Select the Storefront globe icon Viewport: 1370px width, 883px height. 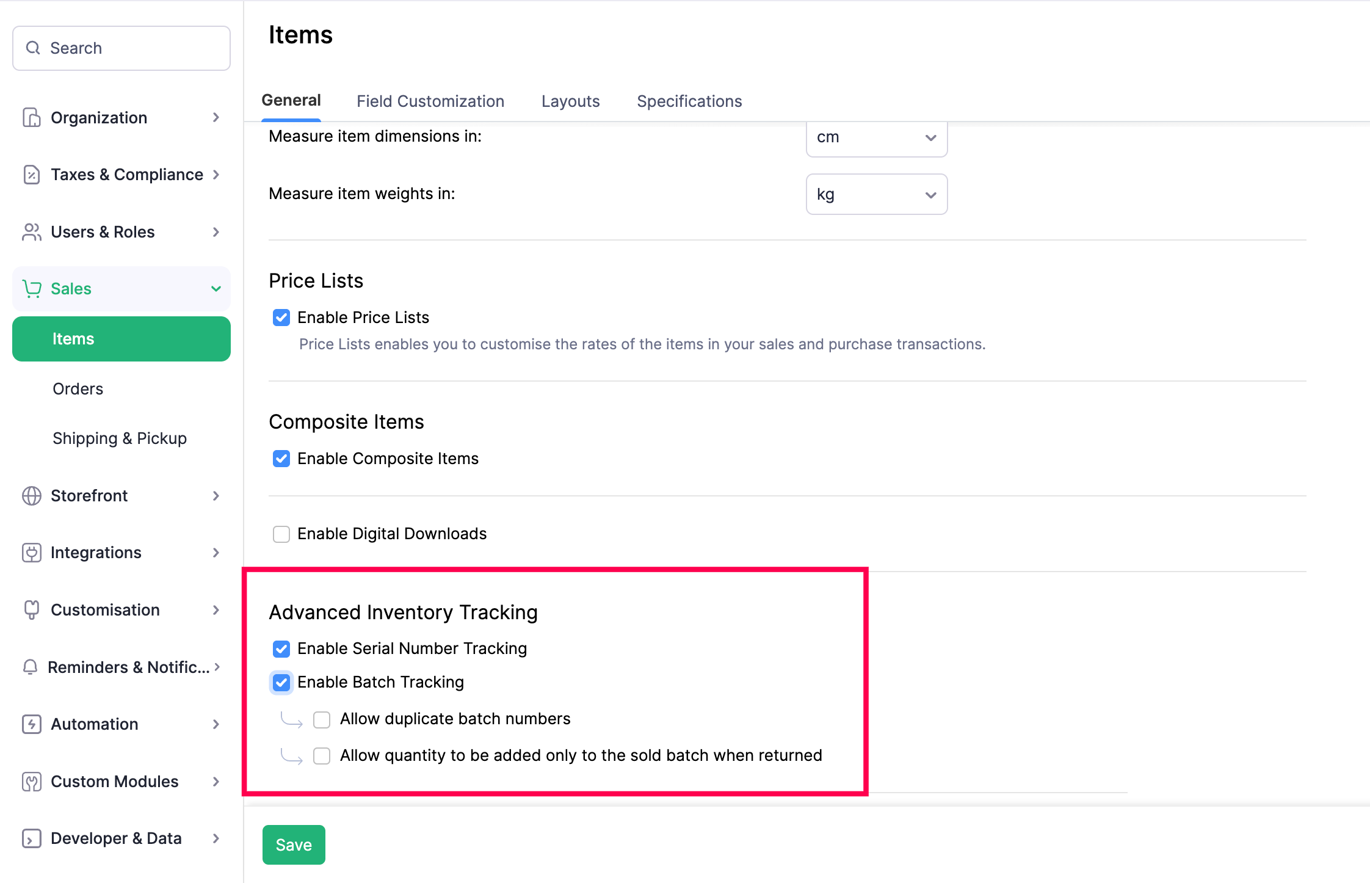point(31,495)
